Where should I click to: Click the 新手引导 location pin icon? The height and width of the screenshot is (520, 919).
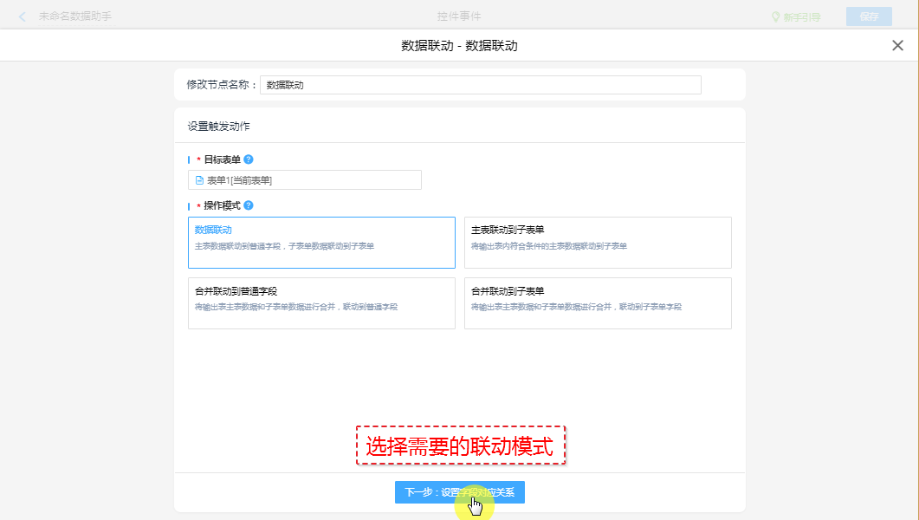[x=776, y=16]
